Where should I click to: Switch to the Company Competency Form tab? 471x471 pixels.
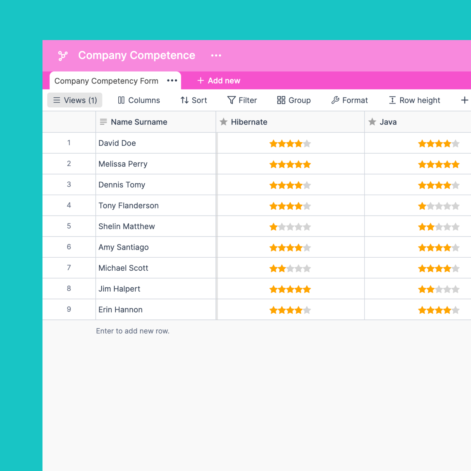pyautogui.click(x=106, y=81)
